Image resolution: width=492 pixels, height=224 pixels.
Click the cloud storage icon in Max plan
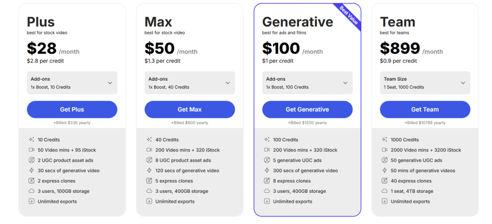149,191
